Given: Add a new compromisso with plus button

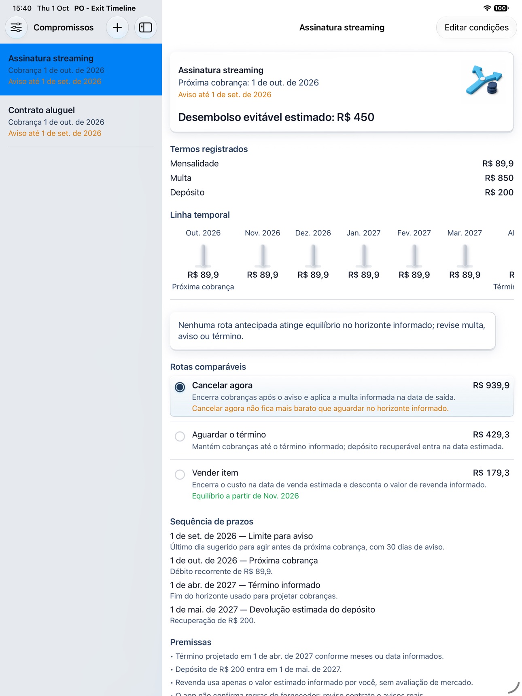Looking at the screenshot, I should pos(117,28).
